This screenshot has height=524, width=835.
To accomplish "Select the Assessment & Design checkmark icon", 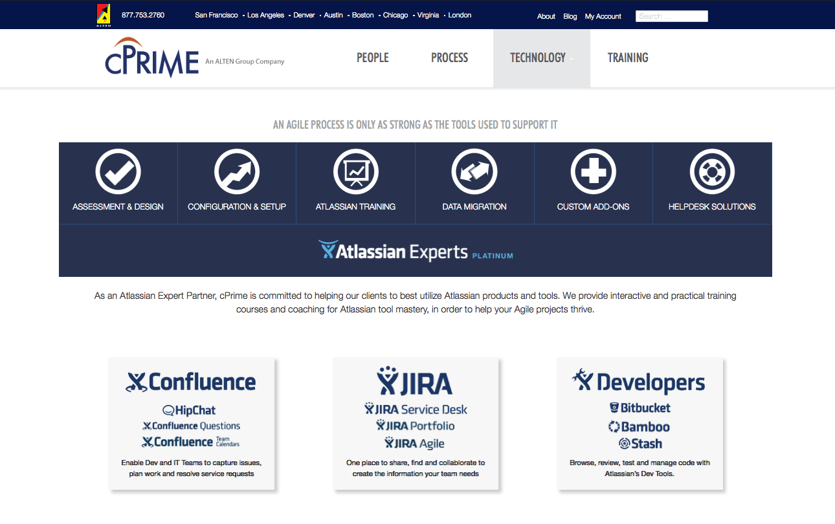I will 118,171.
